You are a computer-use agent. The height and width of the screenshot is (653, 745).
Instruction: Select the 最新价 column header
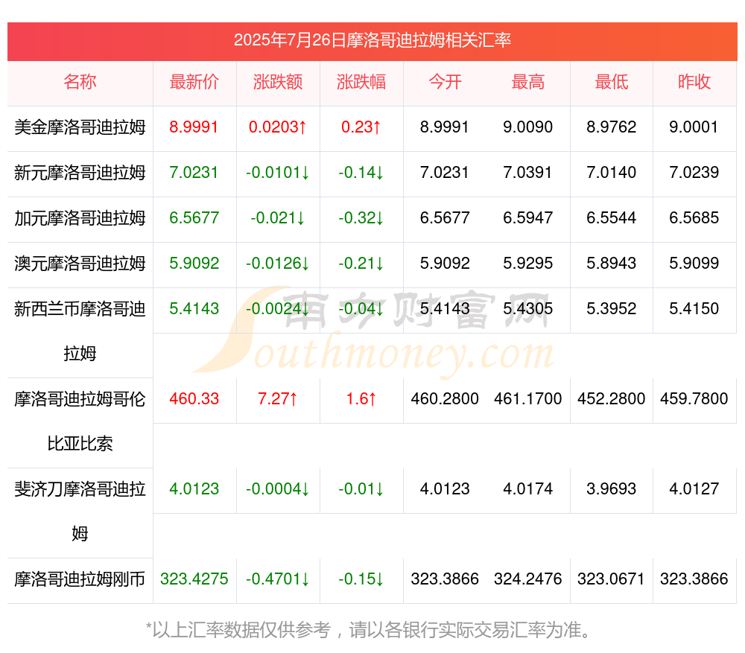click(x=194, y=82)
